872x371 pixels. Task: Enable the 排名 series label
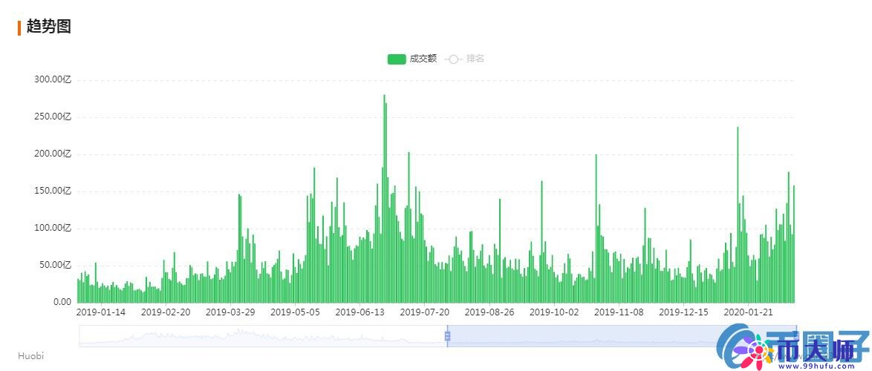[475, 59]
